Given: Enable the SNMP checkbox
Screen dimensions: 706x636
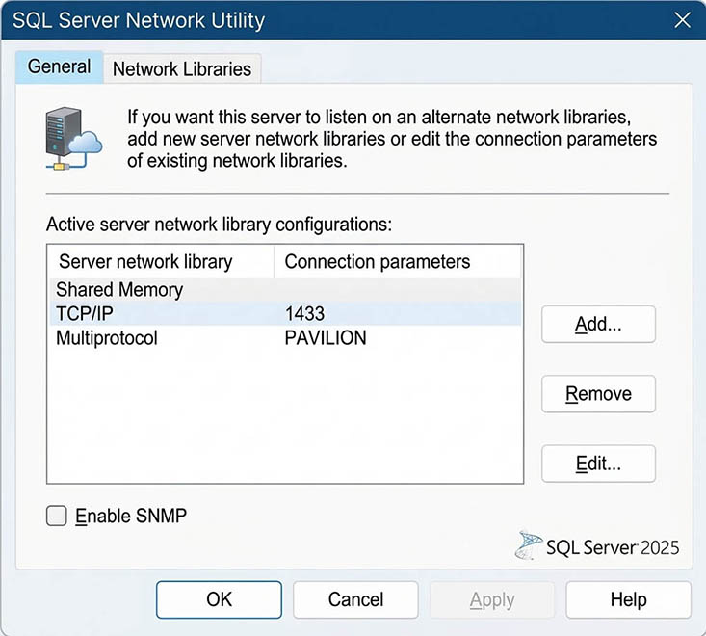Looking at the screenshot, I should click(57, 516).
